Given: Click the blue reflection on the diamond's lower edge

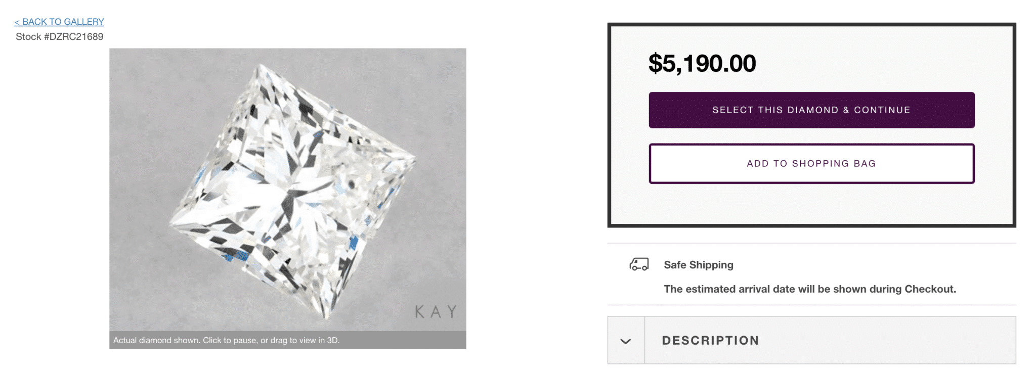Looking at the screenshot, I should point(234,256).
